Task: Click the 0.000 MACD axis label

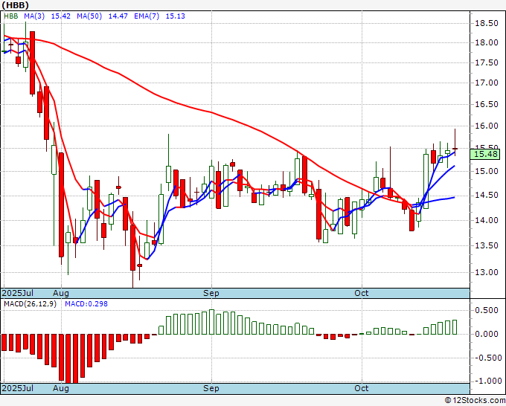Action: click(x=487, y=334)
